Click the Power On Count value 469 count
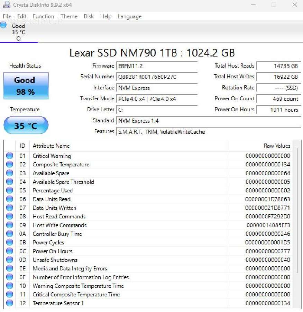303x312 pixels. coord(279,99)
